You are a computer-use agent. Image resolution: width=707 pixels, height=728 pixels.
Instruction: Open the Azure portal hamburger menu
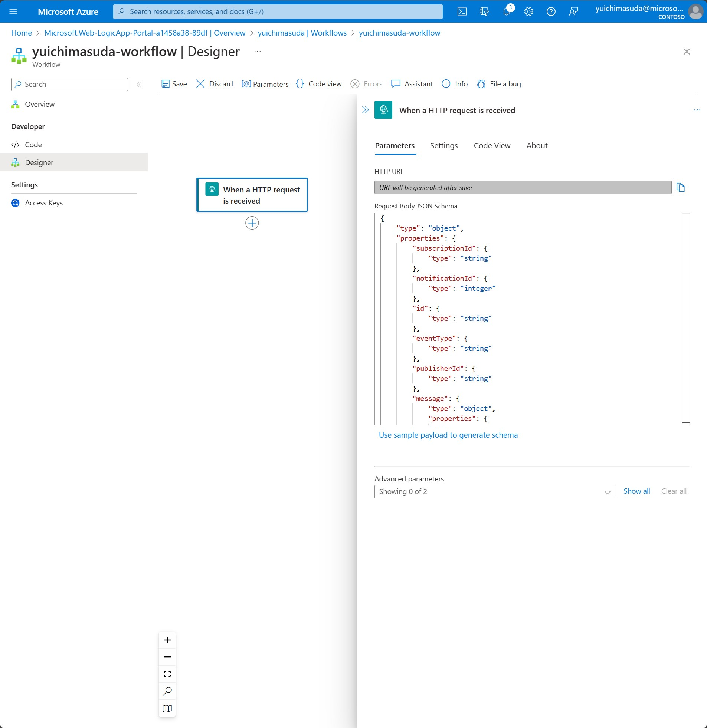pos(13,11)
